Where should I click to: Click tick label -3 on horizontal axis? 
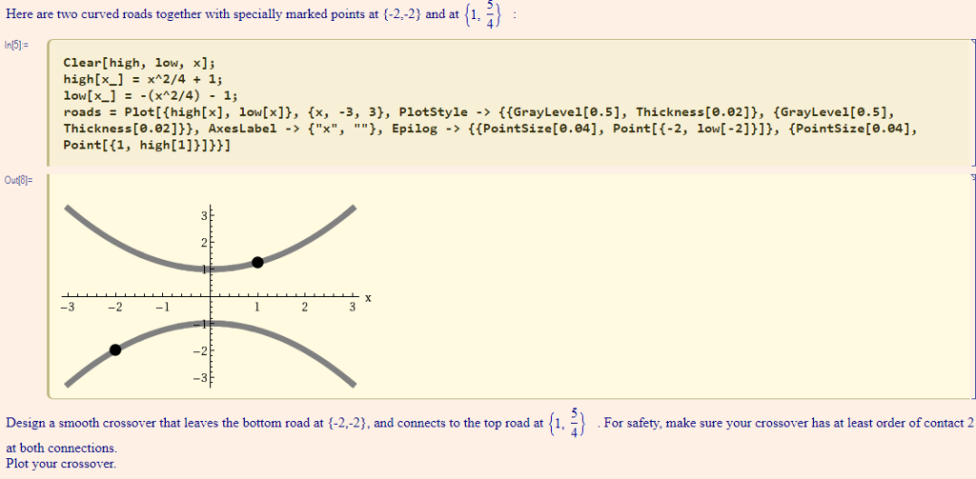click(x=68, y=308)
